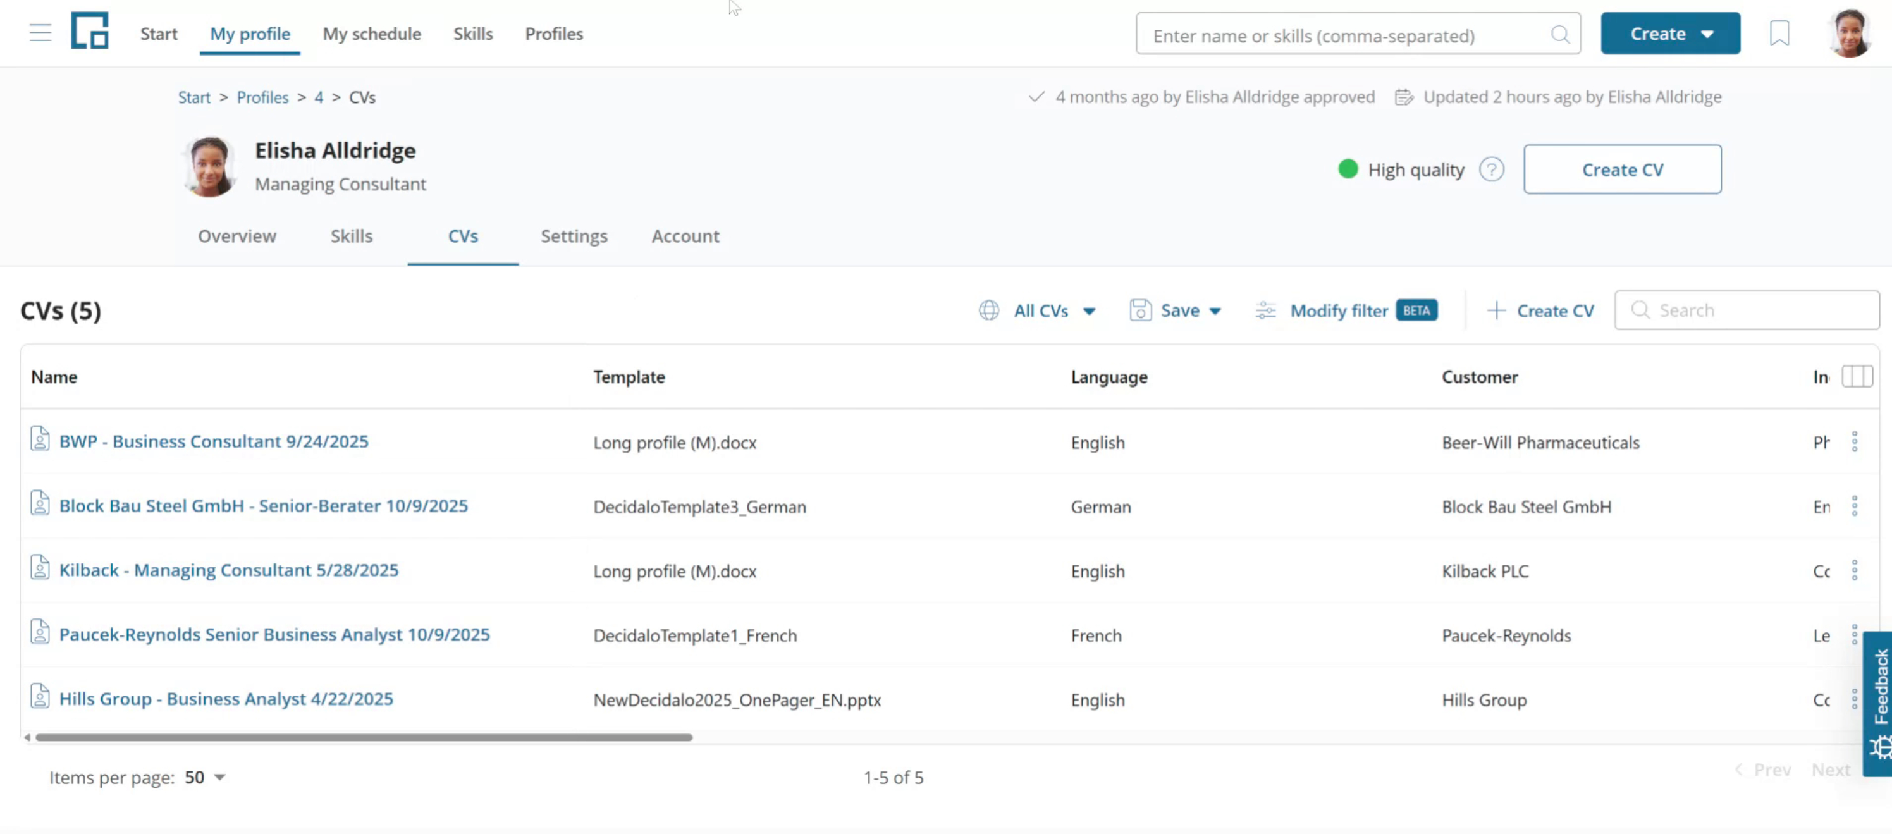Open the options menu for the BWP Business Consultant row
The width and height of the screenshot is (1892, 834).
click(x=1855, y=442)
